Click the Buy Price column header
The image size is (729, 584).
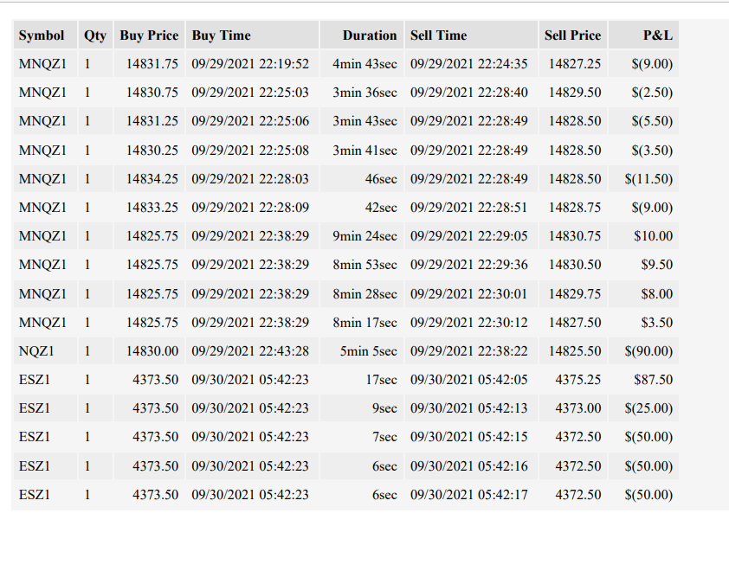coord(149,35)
